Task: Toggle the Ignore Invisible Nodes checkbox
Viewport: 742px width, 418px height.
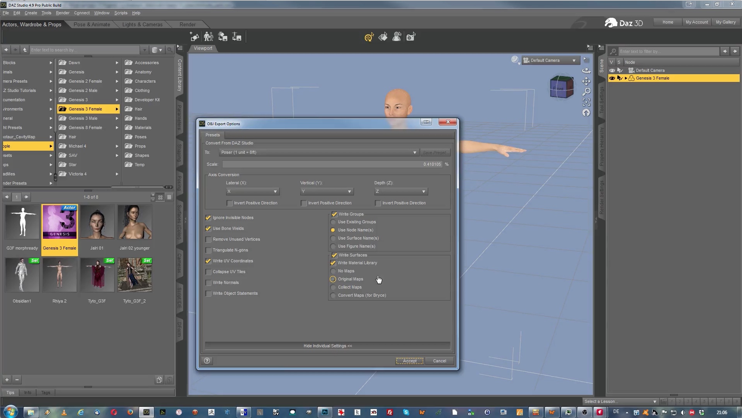Action: [208, 218]
